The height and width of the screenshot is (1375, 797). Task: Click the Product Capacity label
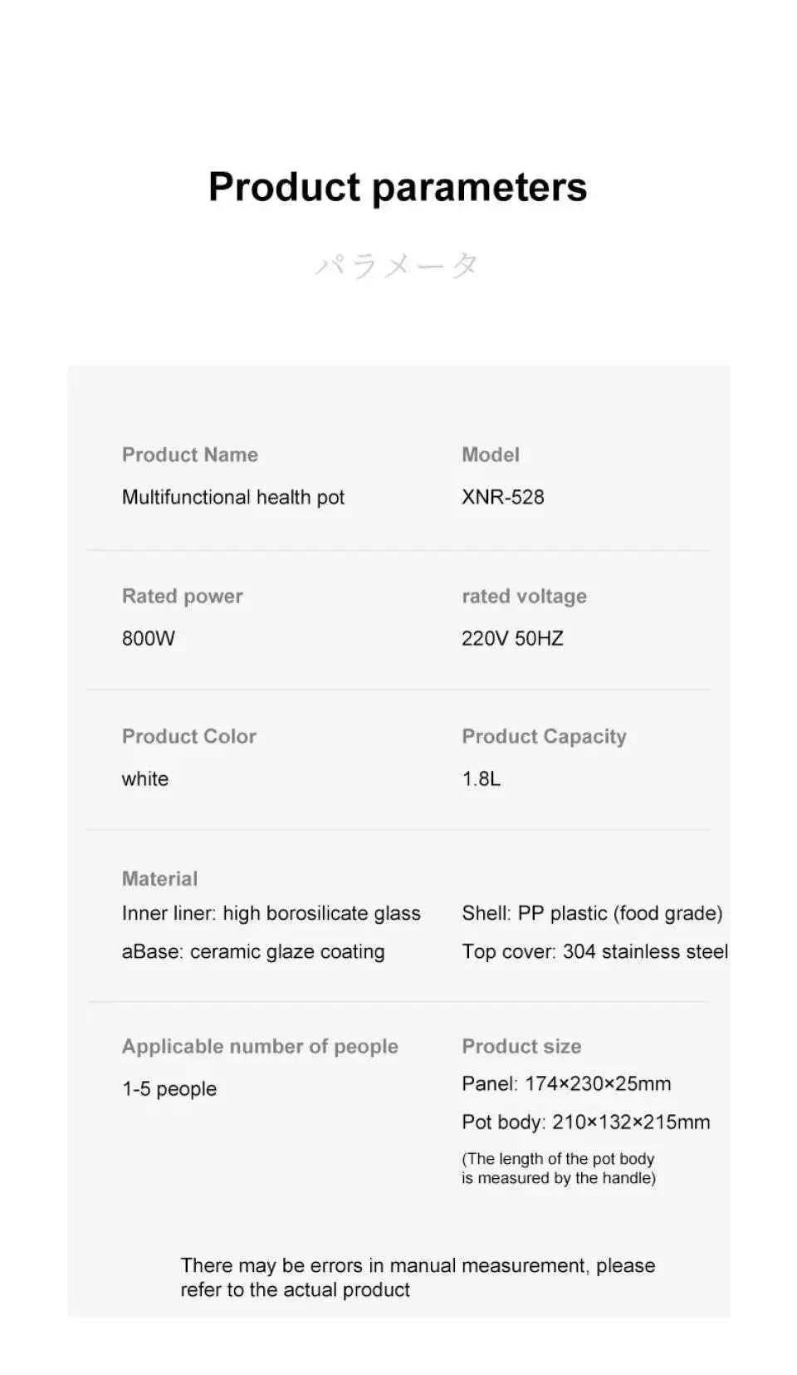[x=544, y=736]
